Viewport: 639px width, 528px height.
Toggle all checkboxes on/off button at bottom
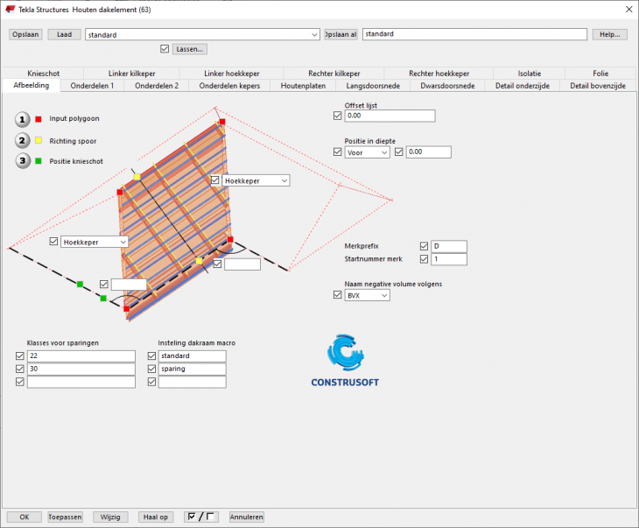tap(201, 517)
